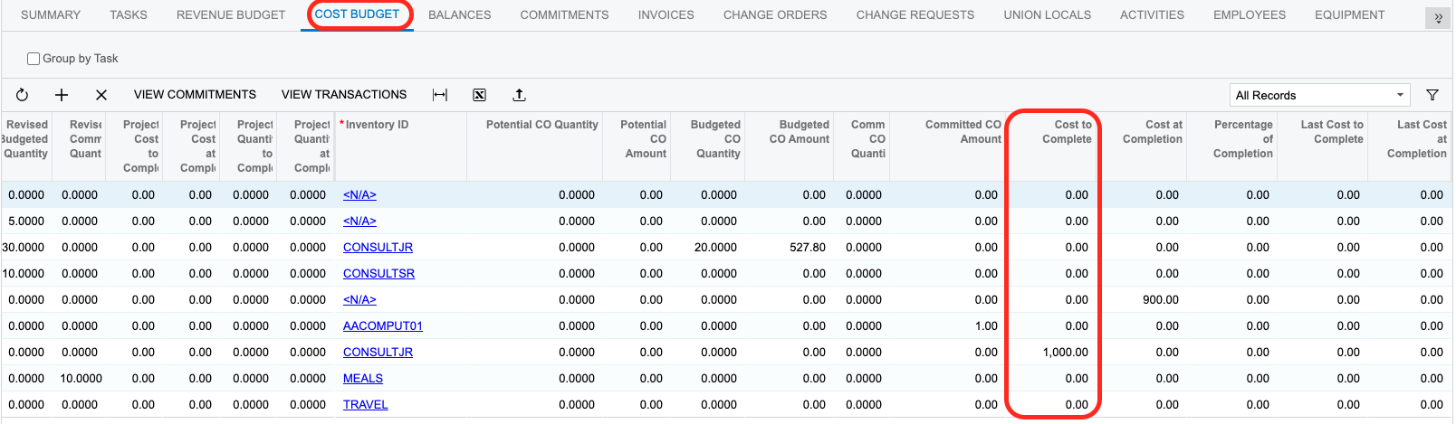Click the upload/load records icon

coord(519,95)
